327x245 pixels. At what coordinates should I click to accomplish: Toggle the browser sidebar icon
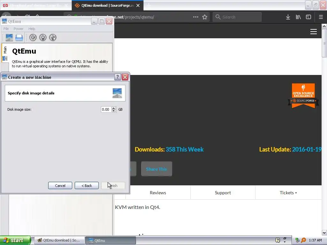pyautogui.click(x=308, y=17)
